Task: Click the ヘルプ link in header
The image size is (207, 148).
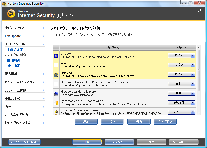Action: (197, 11)
